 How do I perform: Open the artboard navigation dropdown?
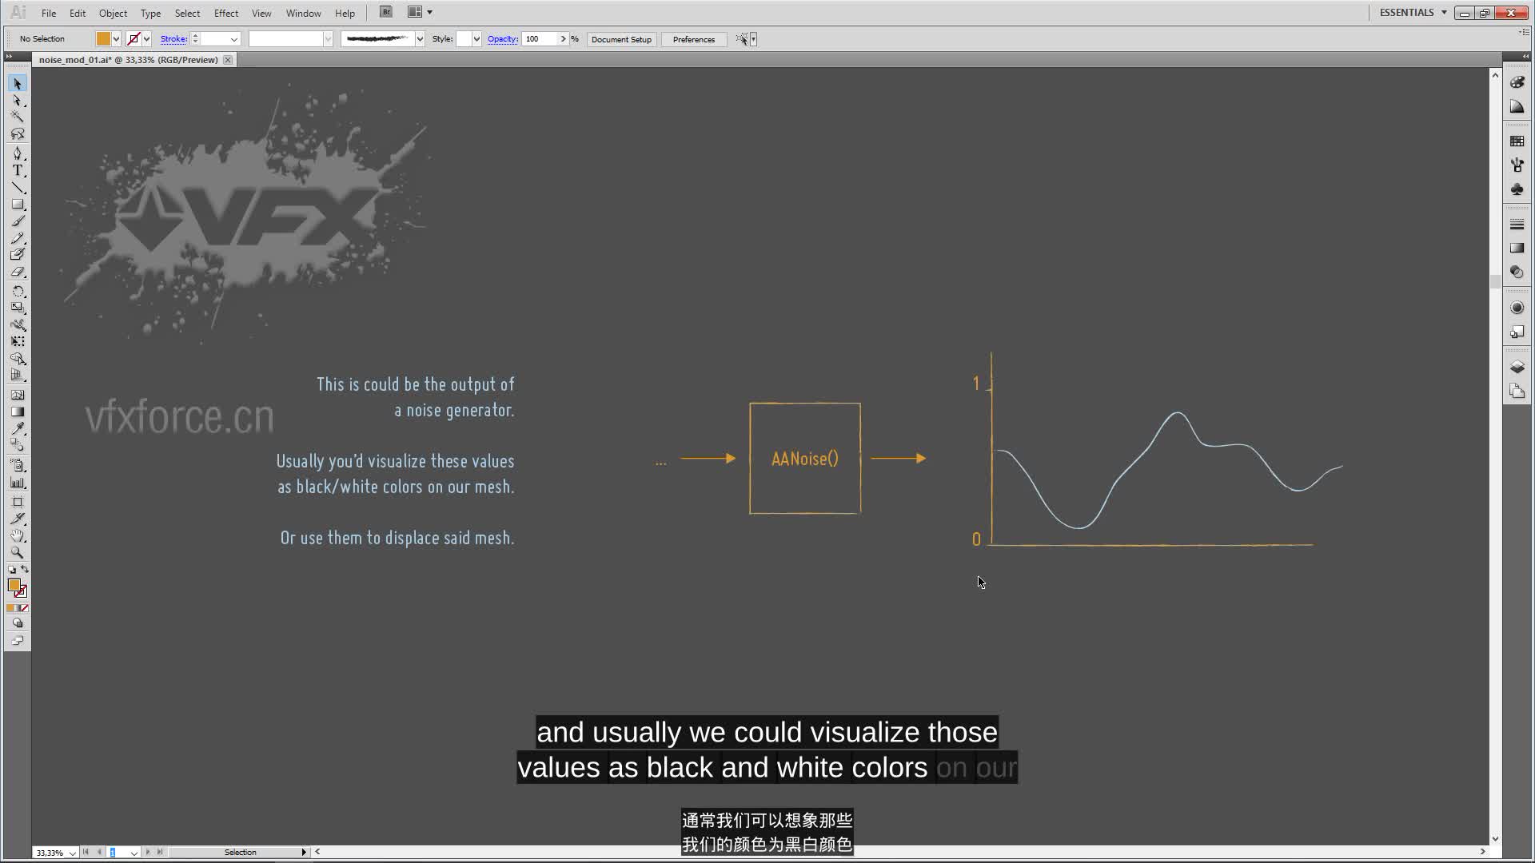(x=134, y=853)
